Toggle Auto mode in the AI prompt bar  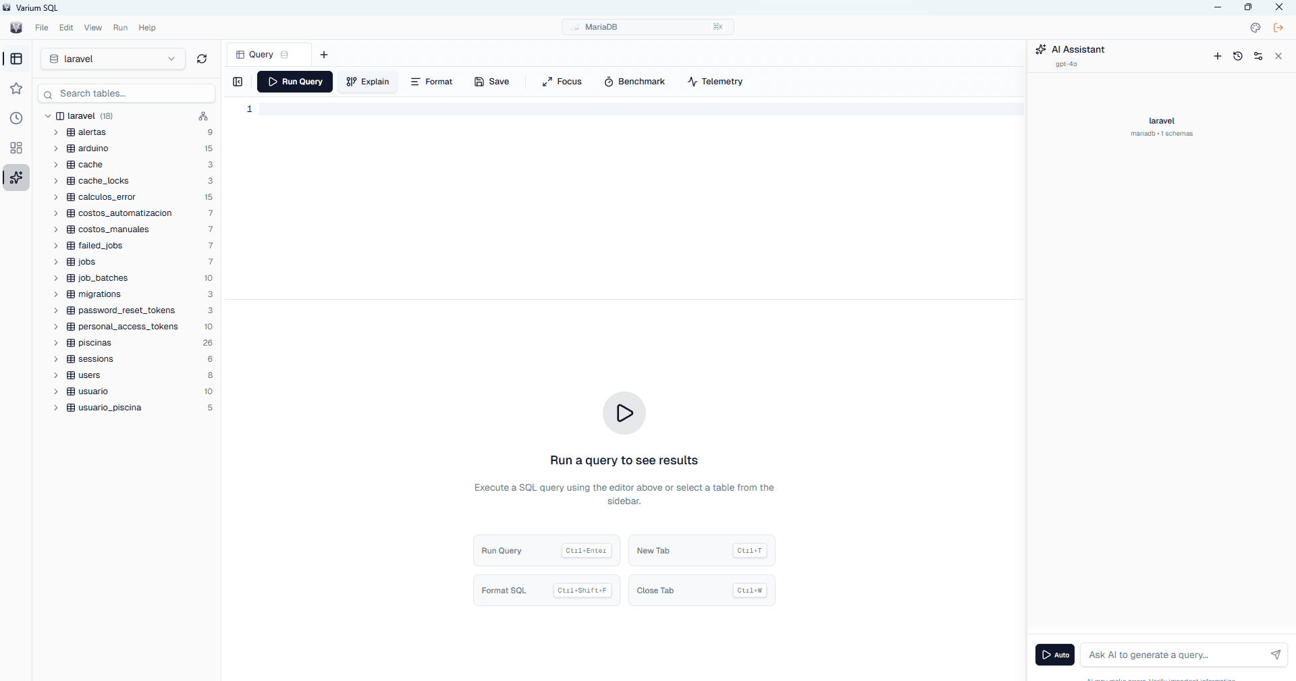pos(1055,655)
